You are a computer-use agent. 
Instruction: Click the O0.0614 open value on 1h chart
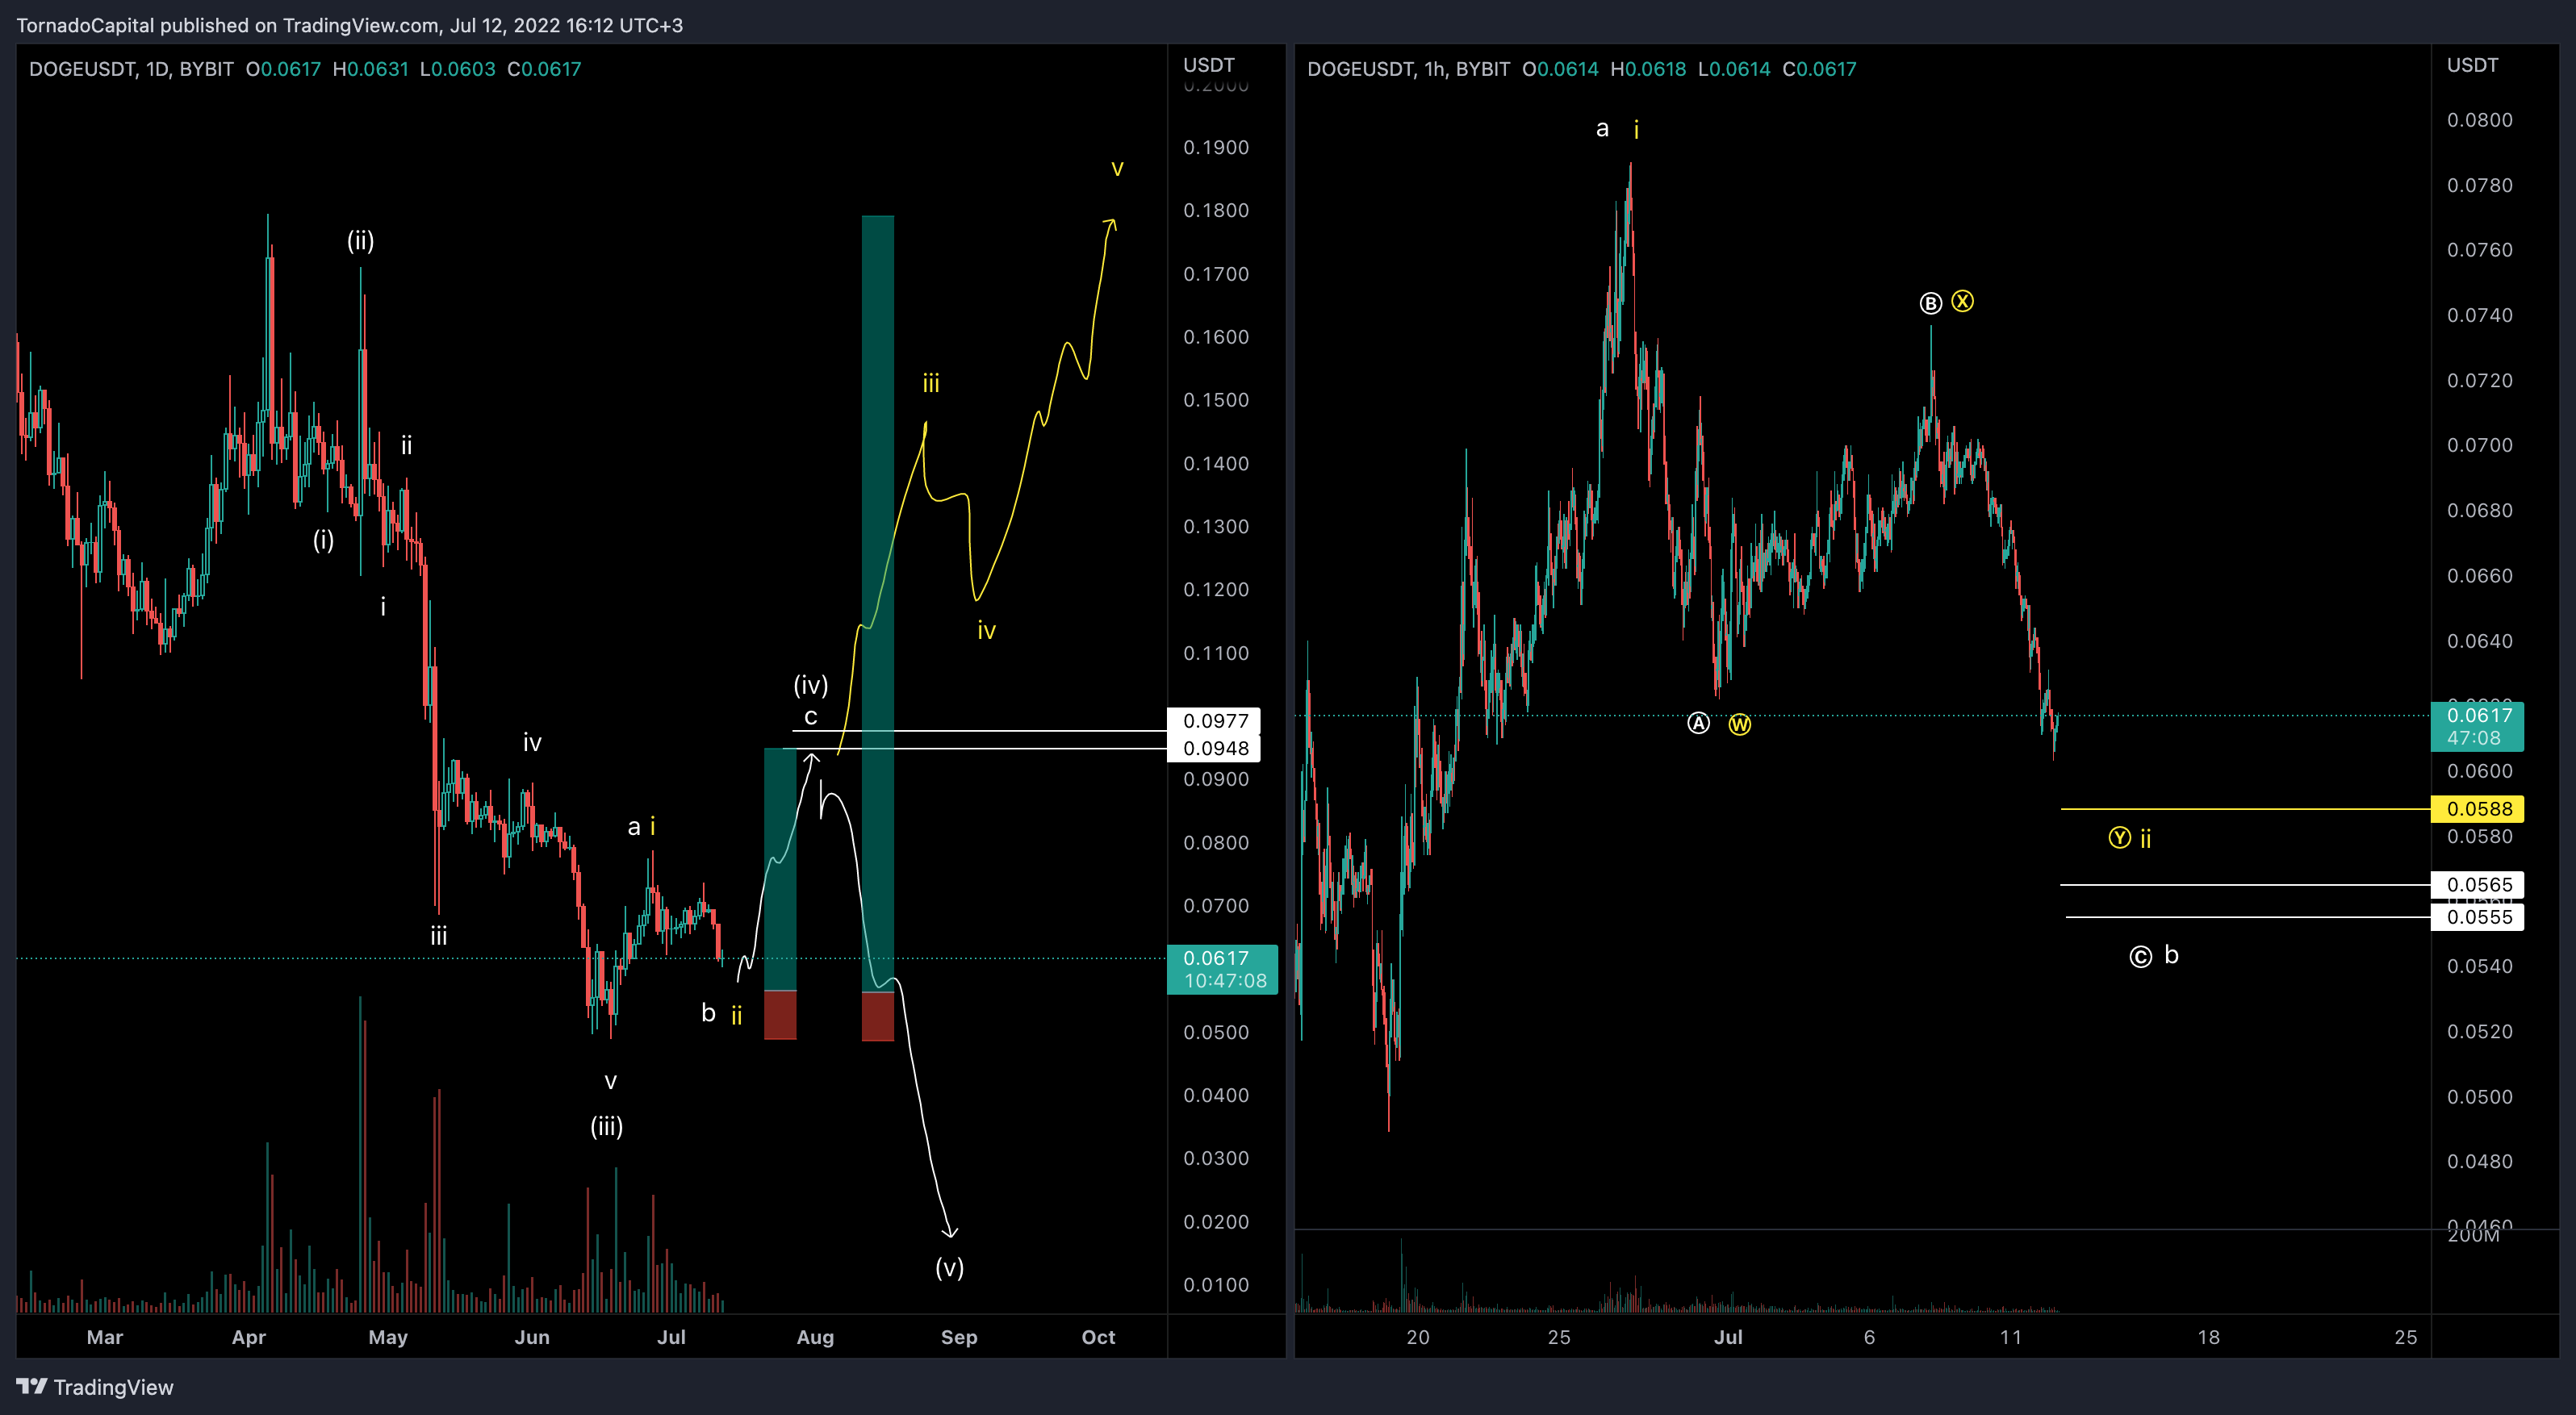(1560, 69)
